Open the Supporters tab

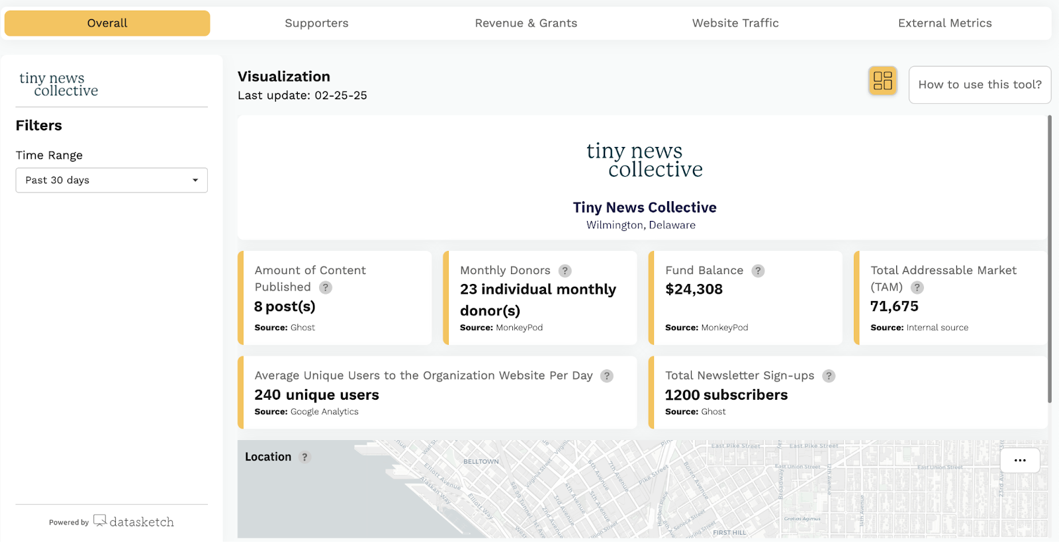pos(316,23)
